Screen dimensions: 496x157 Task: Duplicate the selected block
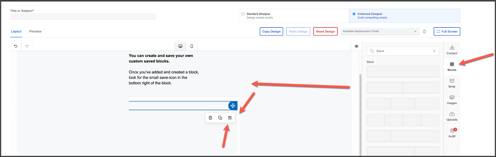click(x=220, y=118)
